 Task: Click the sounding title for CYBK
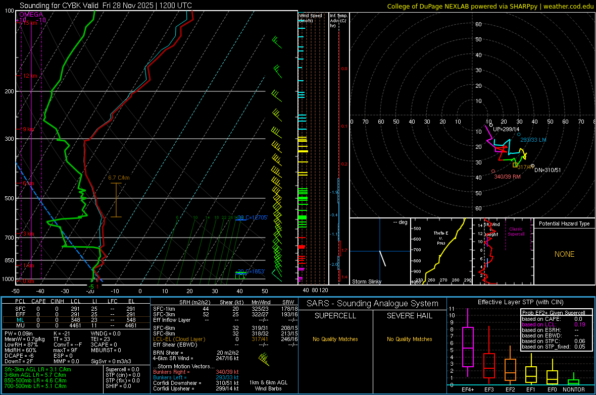106,6
